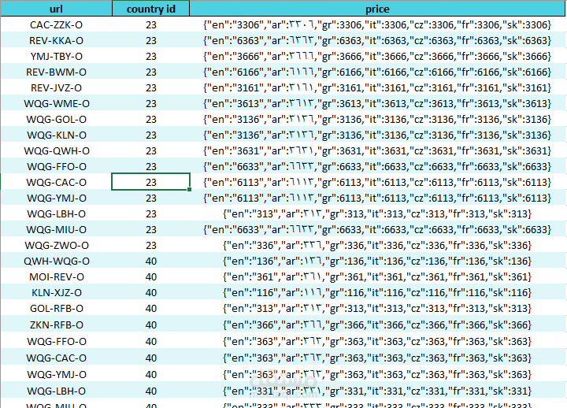Select the GOL-RFB-O url cell
This screenshot has width=567, height=408.
56,308
